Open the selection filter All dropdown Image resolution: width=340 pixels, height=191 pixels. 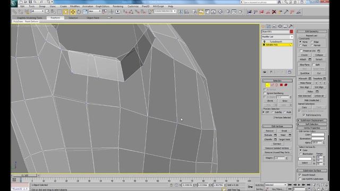[x=38, y=11]
